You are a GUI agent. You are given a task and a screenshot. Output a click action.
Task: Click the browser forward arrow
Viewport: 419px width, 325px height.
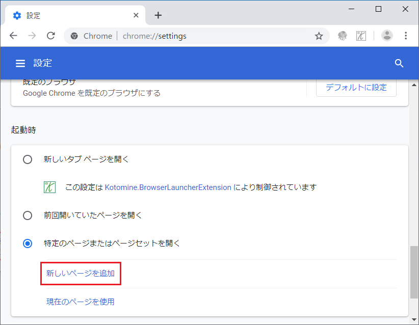[x=32, y=36]
